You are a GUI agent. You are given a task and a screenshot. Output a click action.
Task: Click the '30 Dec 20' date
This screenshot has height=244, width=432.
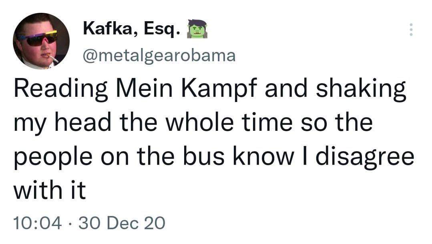coord(121,223)
